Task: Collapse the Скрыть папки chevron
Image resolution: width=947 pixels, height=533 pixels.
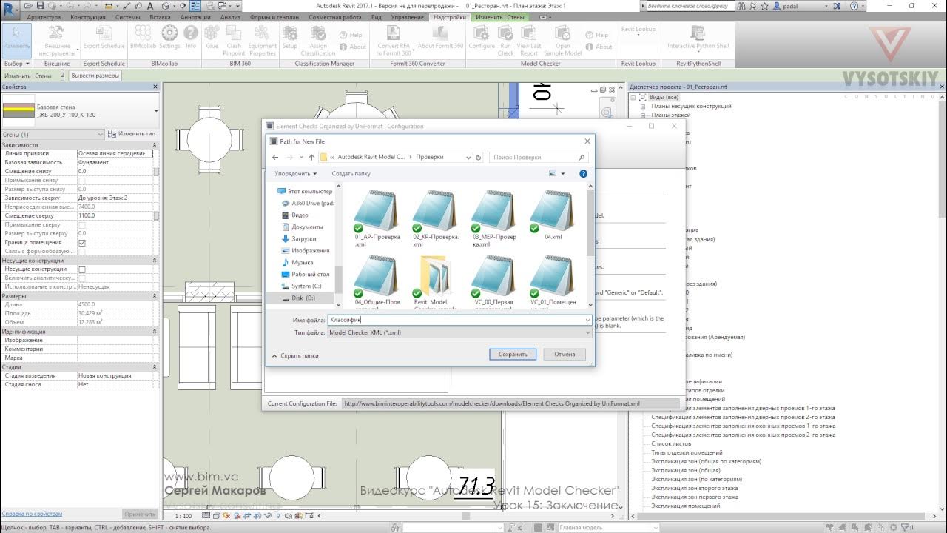Action: click(x=274, y=355)
